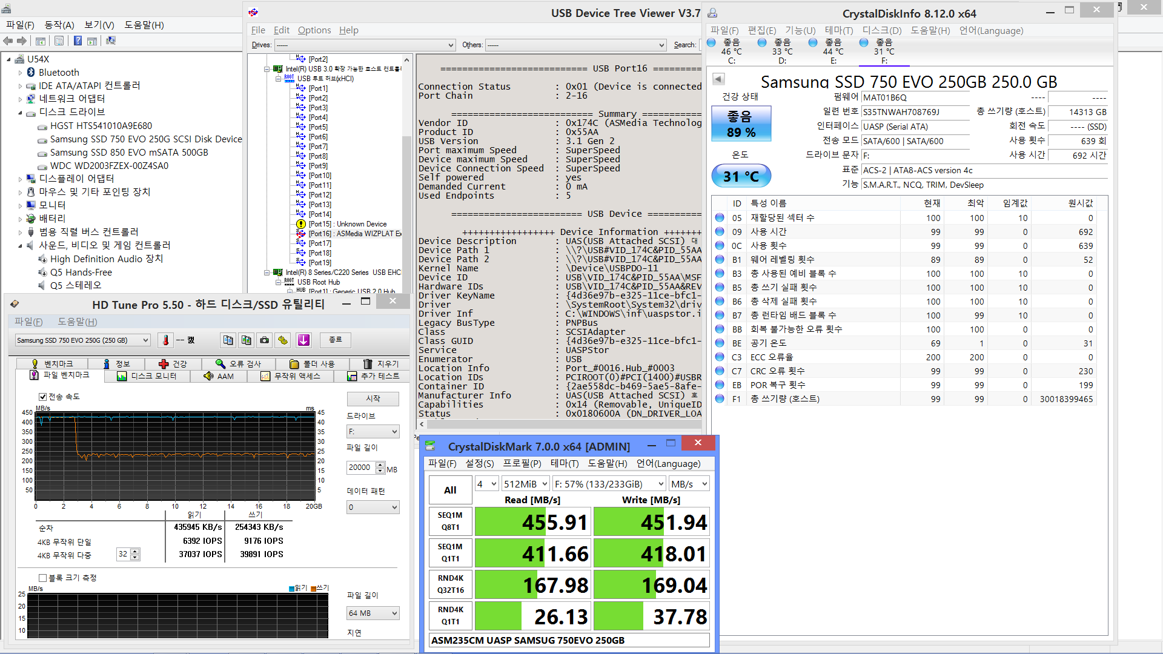This screenshot has height=654, width=1163.
Task: Open USB Tree Viewer Drives dropdown
Action: click(x=365, y=45)
